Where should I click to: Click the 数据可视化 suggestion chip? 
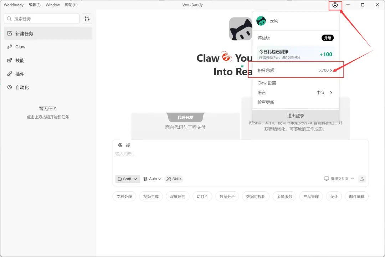[256, 197]
